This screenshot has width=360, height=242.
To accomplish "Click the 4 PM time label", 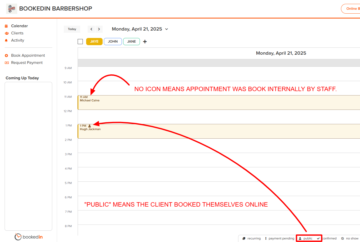I will coord(68,169).
